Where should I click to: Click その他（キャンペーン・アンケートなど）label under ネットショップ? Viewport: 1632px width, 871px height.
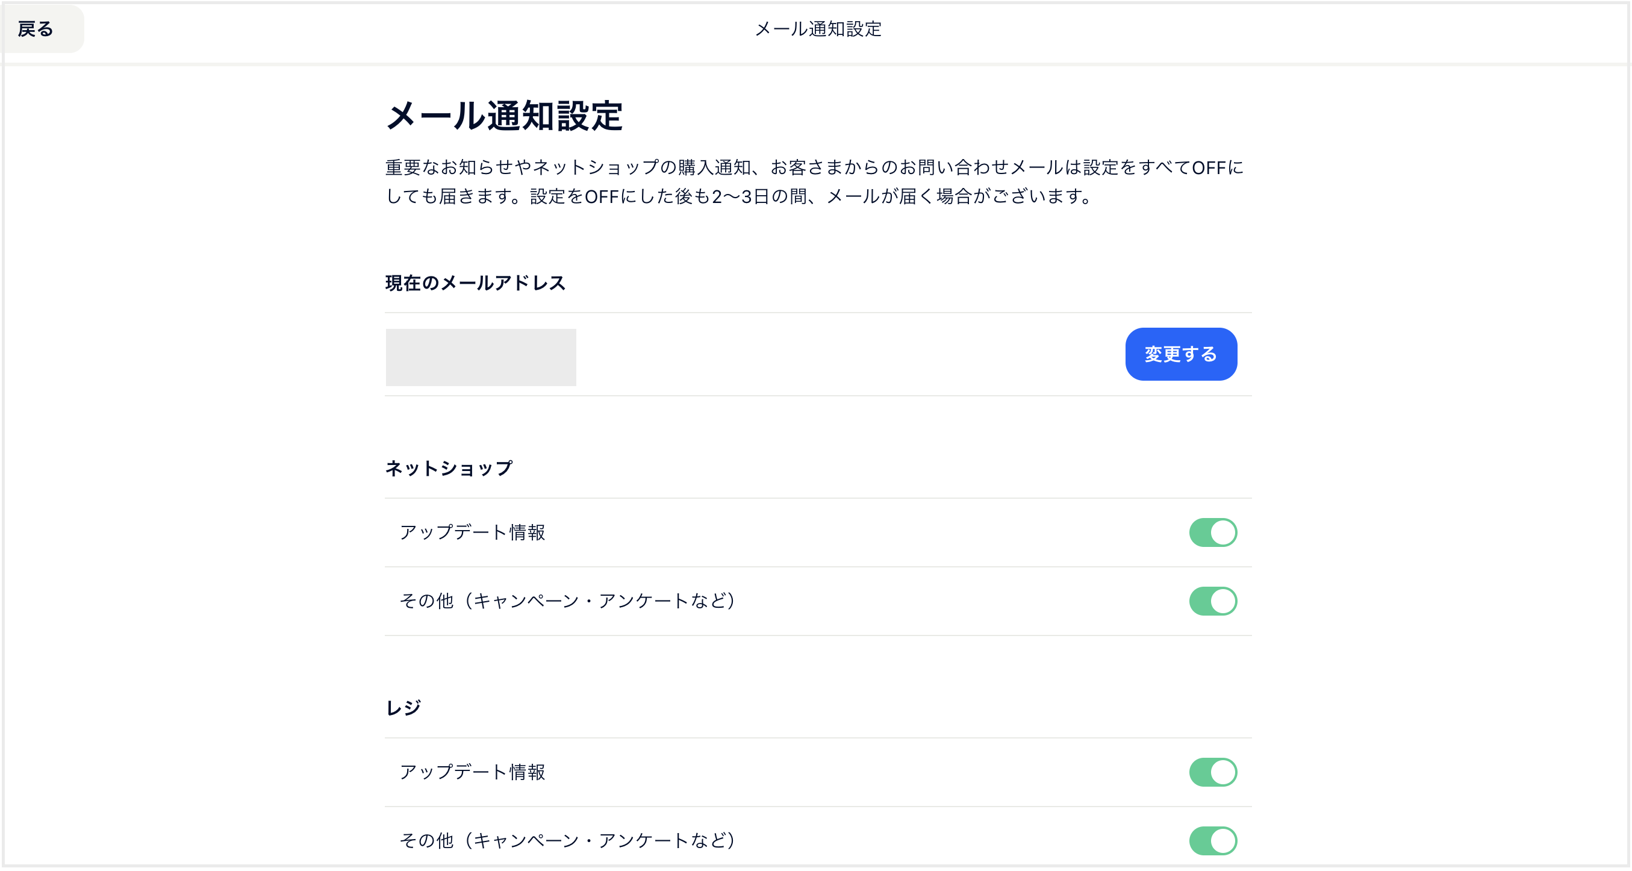click(568, 601)
